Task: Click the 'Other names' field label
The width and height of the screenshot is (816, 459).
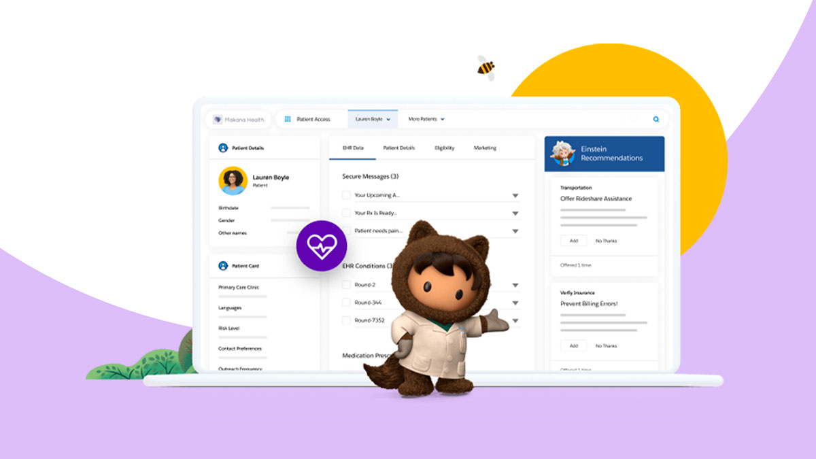Action: [233, 233]
